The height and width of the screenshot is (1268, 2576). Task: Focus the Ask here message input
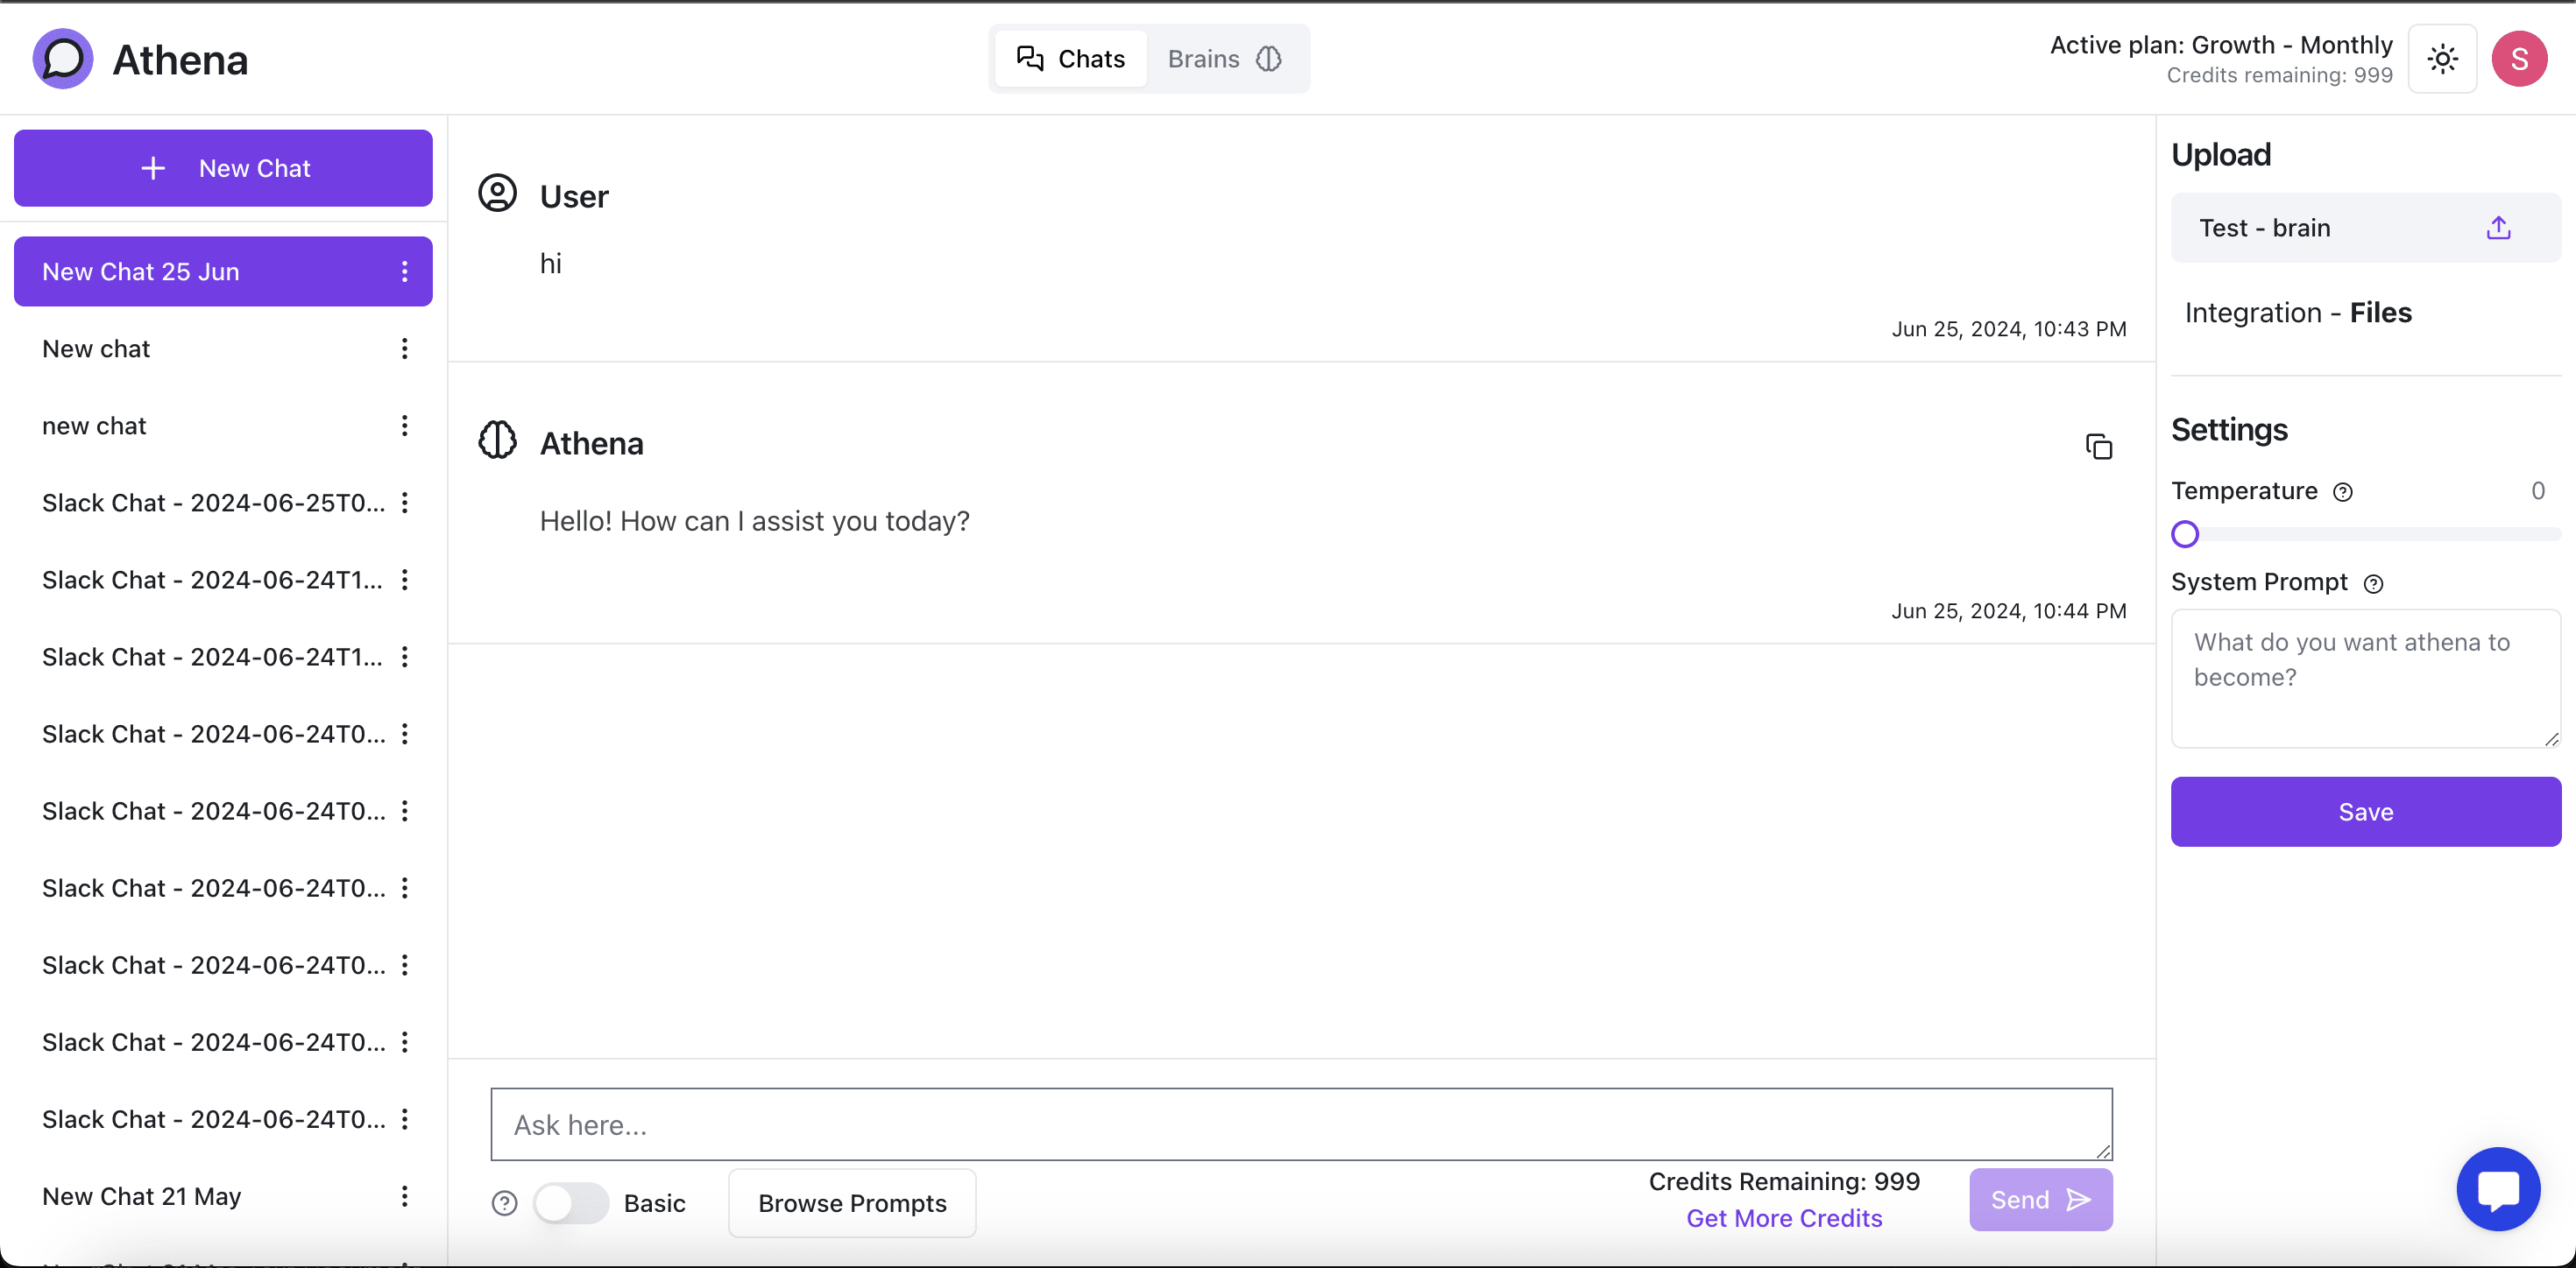1300,1124
